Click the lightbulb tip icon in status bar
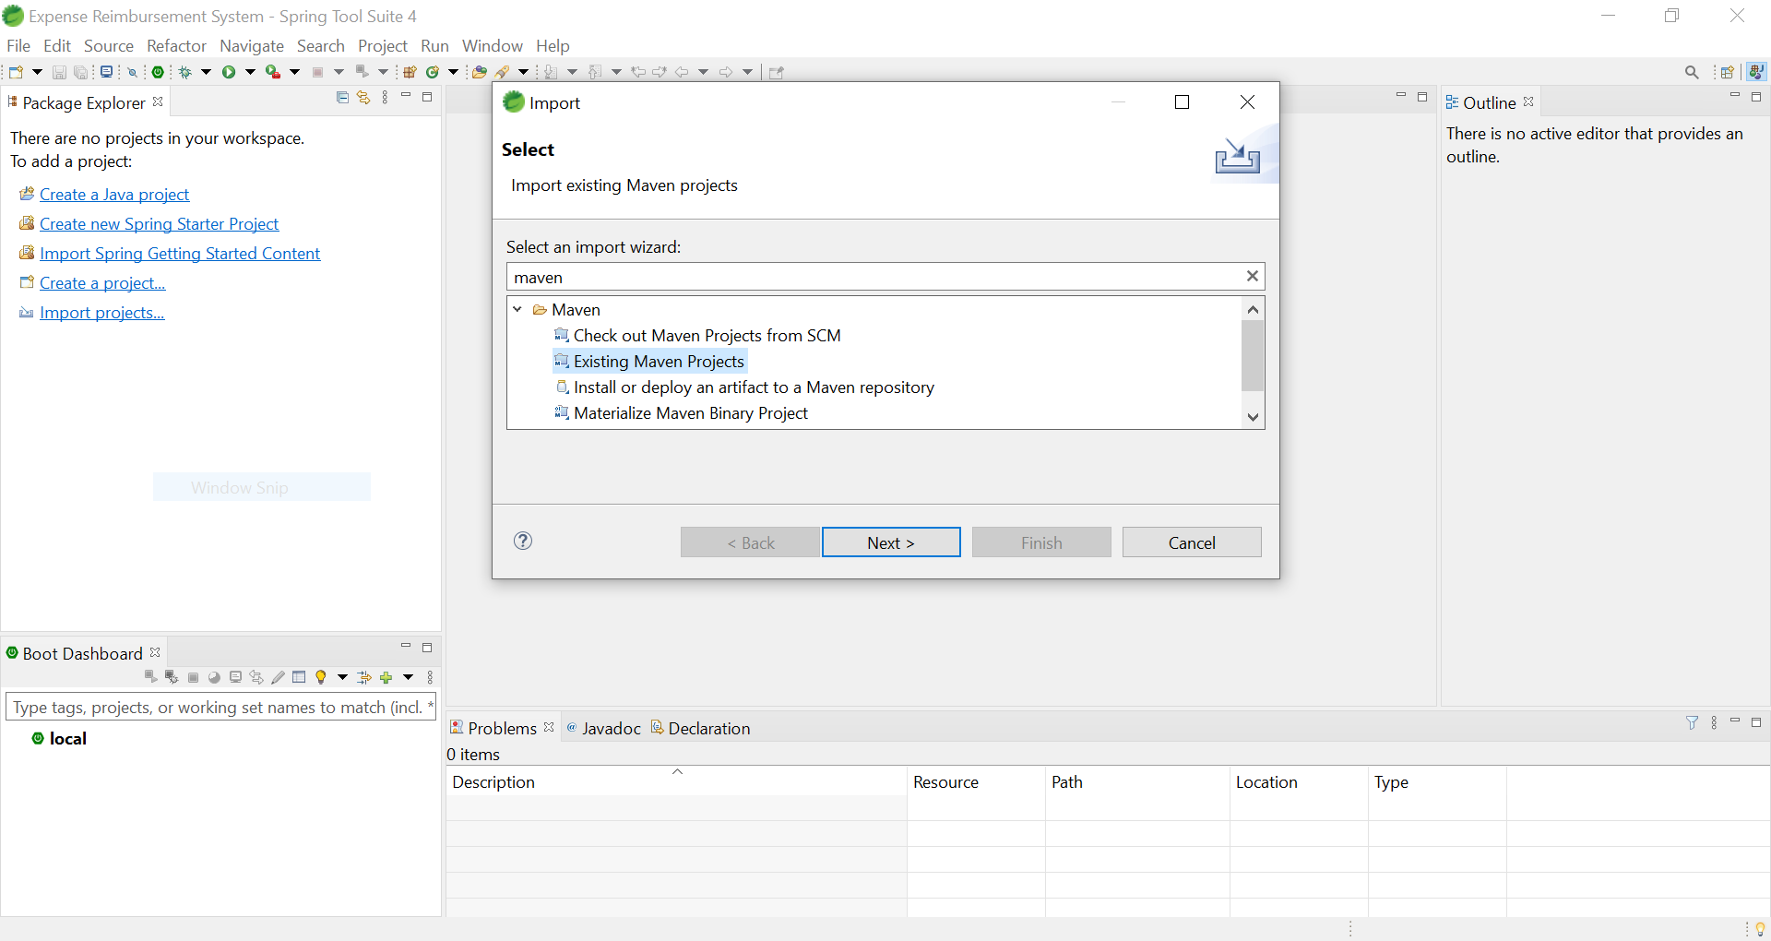1771x941 pixels. tap(1760, 928)
